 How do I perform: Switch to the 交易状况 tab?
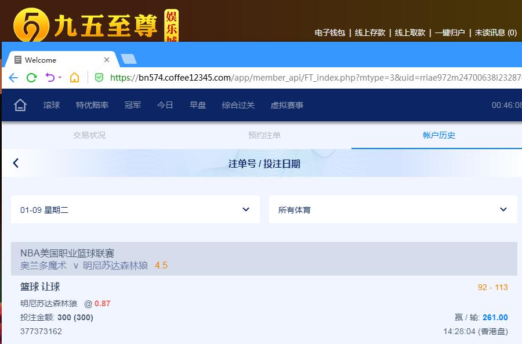89,135
